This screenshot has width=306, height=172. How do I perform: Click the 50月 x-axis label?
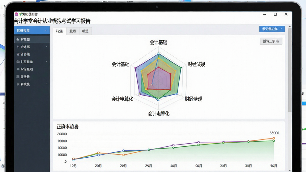click(x=274, y=166)
